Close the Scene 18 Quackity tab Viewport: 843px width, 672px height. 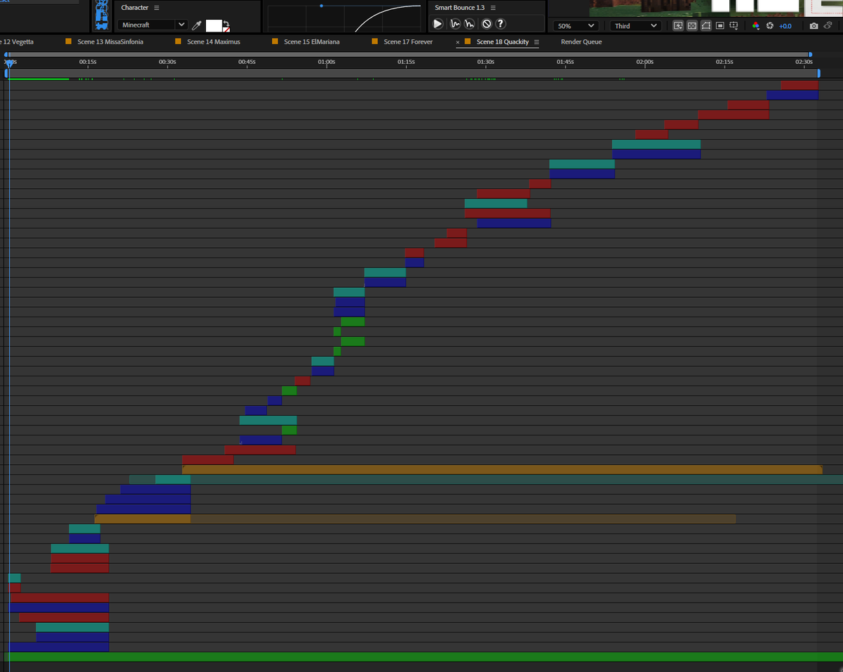(x=458, y=42)
